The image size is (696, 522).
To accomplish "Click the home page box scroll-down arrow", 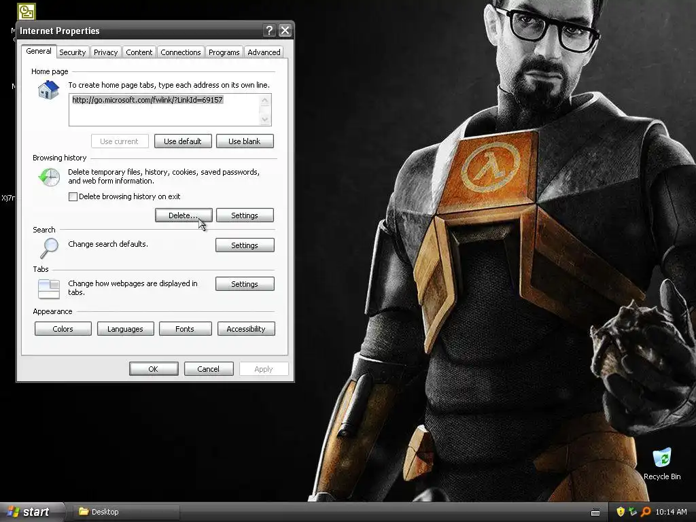I will pyautogui.click(x=265, y=119).
